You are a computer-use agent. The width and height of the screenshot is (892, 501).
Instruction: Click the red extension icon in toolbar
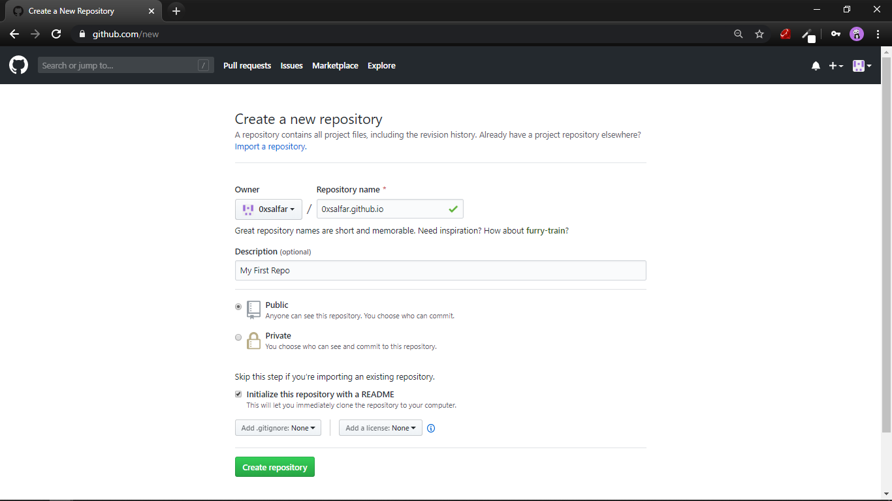(x=786, y=34)
